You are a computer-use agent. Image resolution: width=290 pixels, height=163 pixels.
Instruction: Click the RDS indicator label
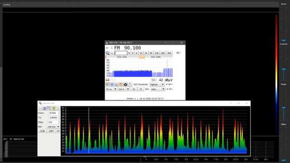tap(113, 80)
